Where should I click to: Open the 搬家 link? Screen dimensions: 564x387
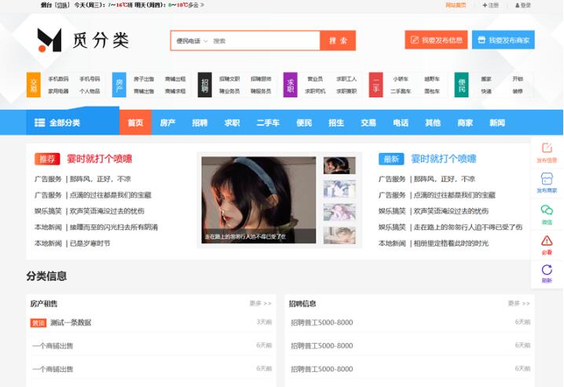pyautogui.click(x=486, y=78)
